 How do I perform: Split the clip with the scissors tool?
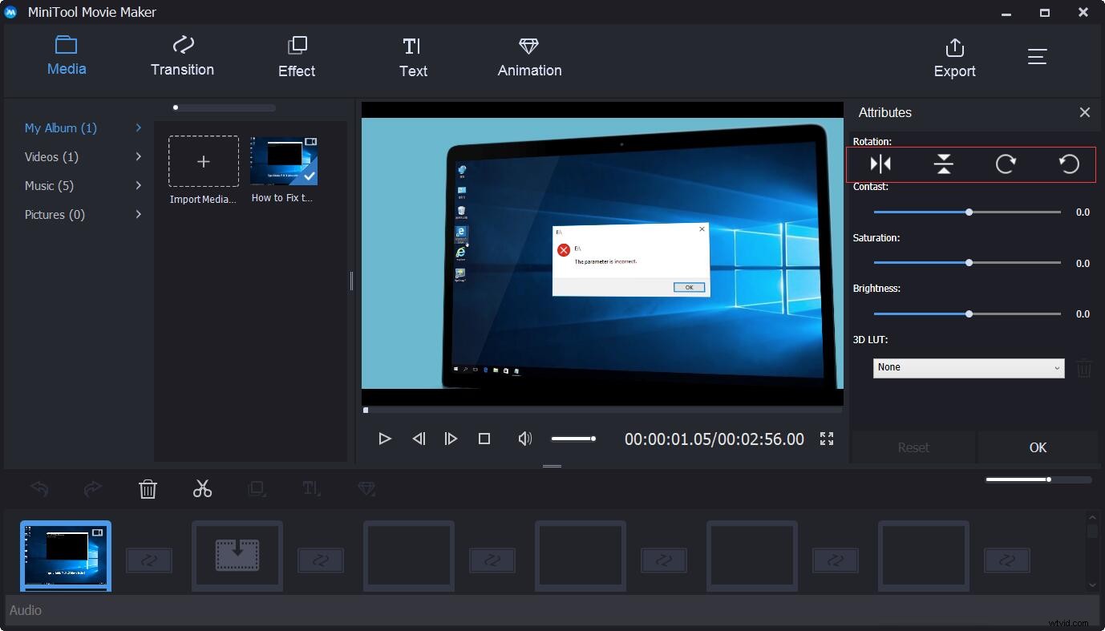tap(202, 488)
